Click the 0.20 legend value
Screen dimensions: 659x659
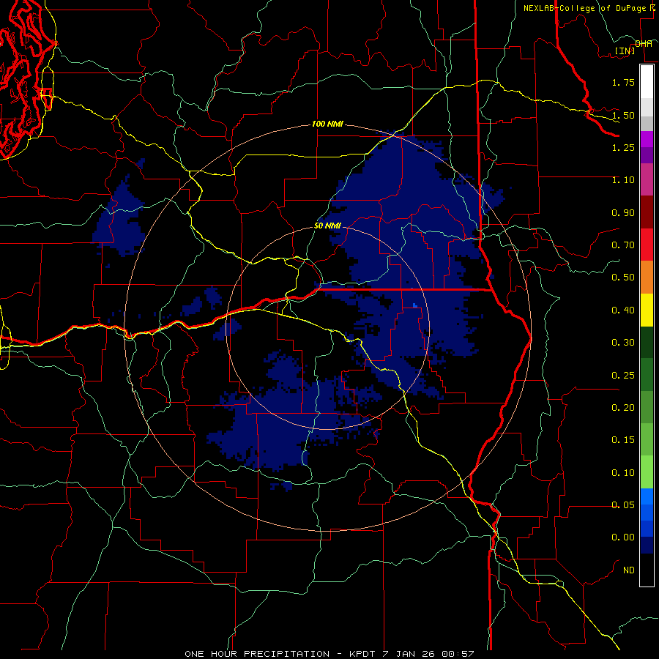(x=623, y=408)
